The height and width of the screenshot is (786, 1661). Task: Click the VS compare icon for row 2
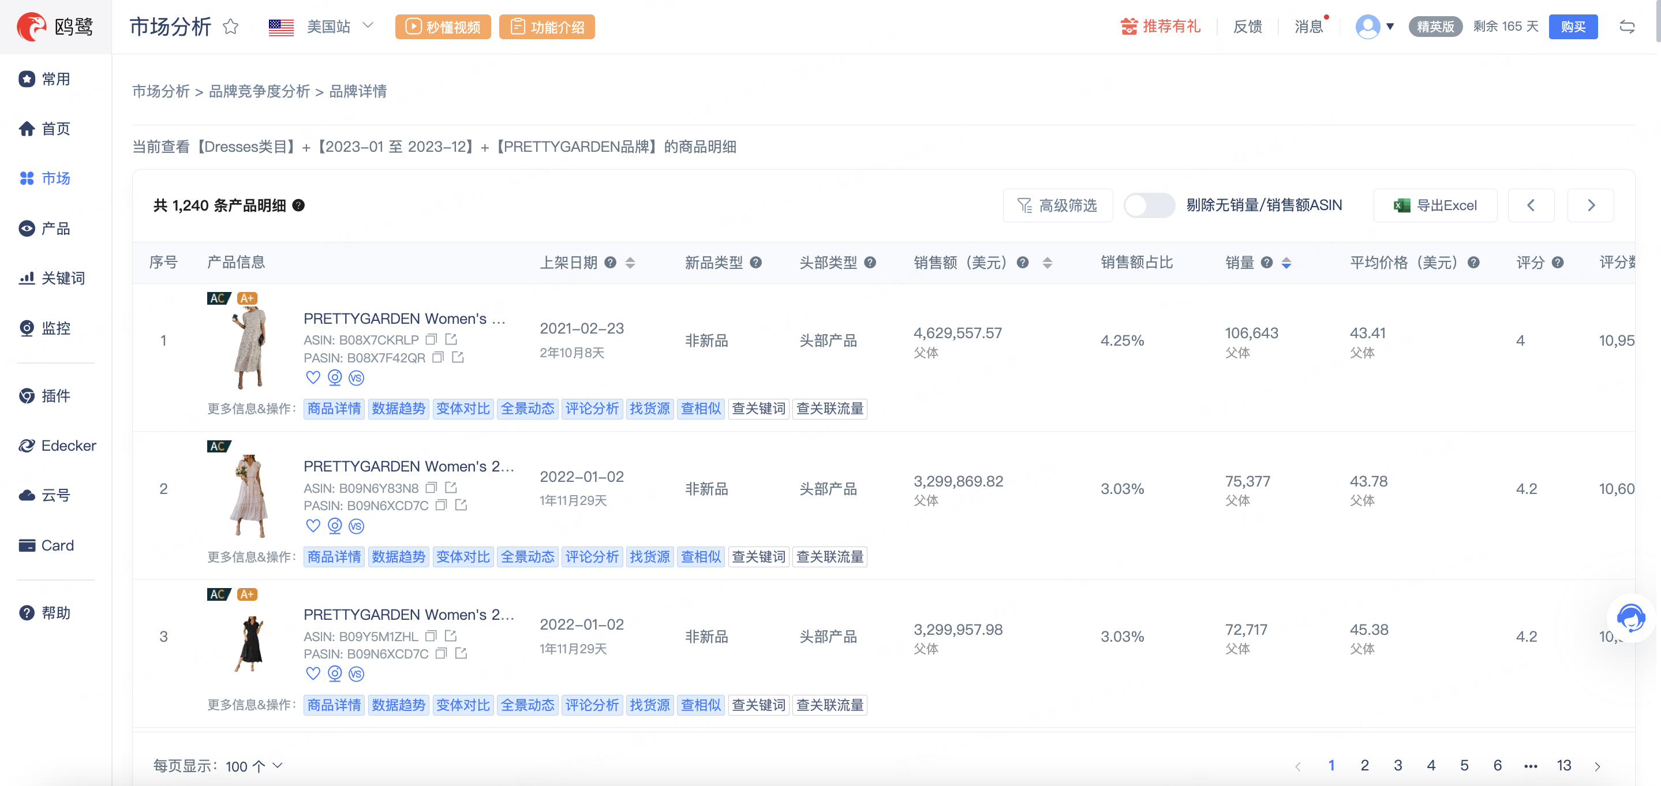(356, 526)
